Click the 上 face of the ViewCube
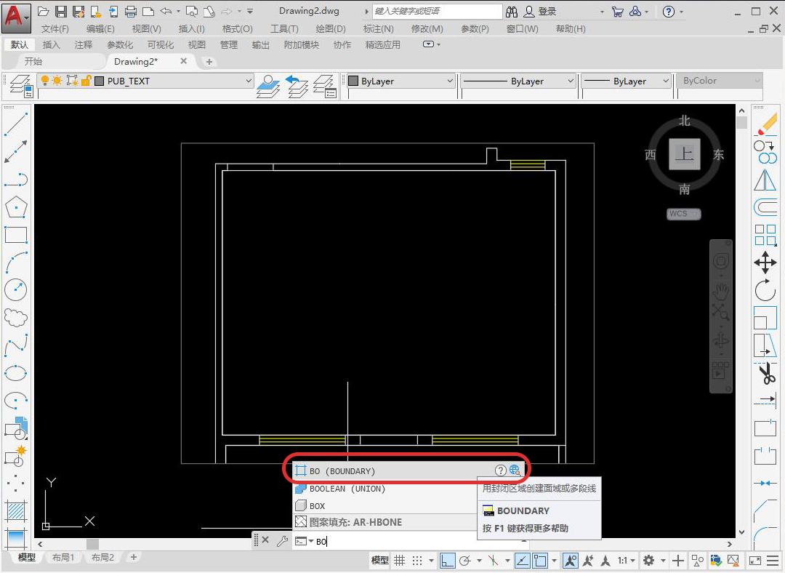The image size is (785, 573). (685, 154)
